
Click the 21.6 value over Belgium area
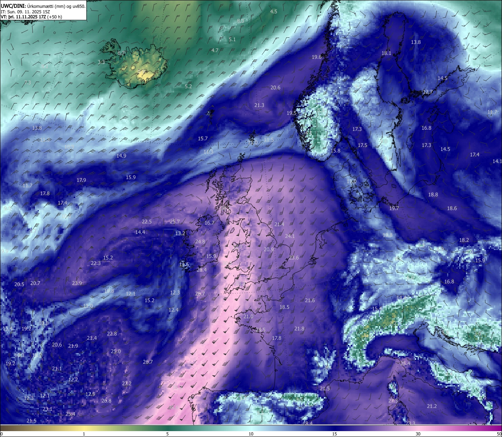click(310, 301)
